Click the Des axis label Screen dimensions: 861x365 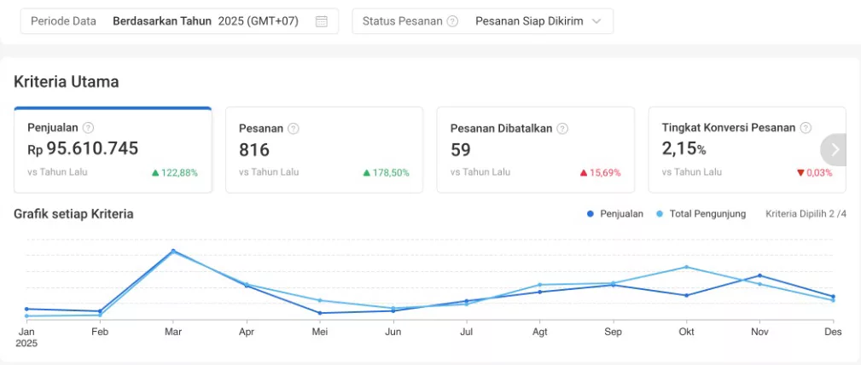coord(834,332)
